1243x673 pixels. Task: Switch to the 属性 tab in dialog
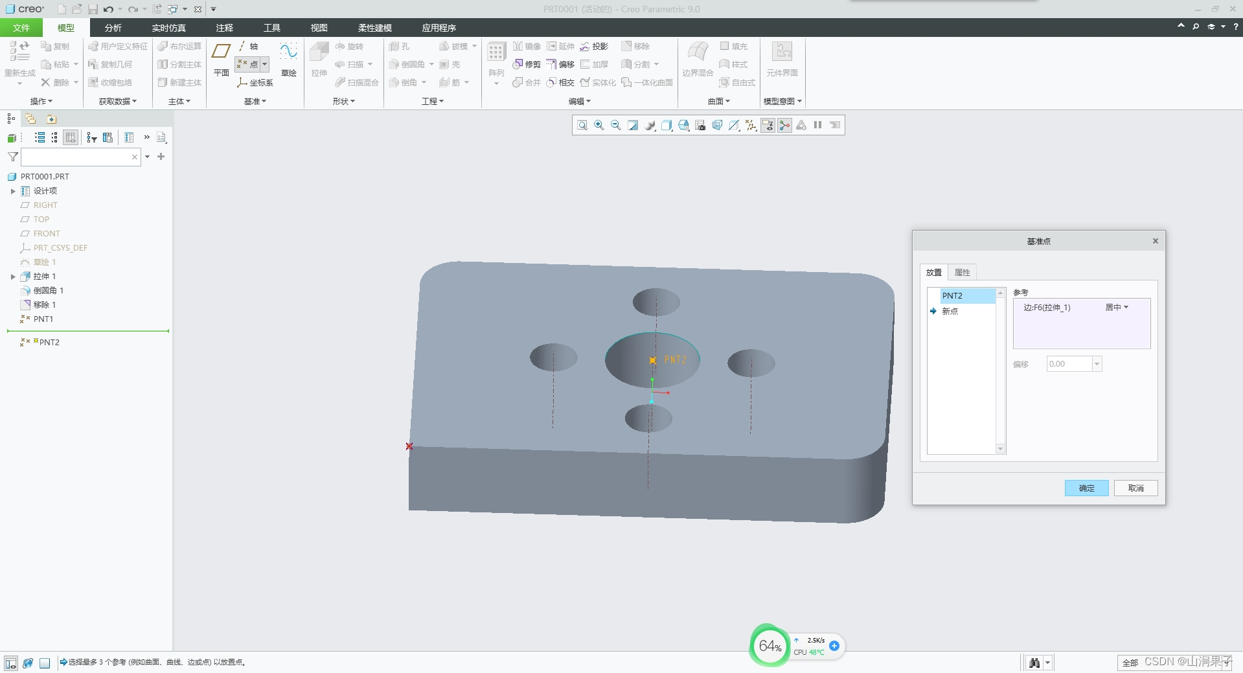pyautogui.click(x=962, y=273)
